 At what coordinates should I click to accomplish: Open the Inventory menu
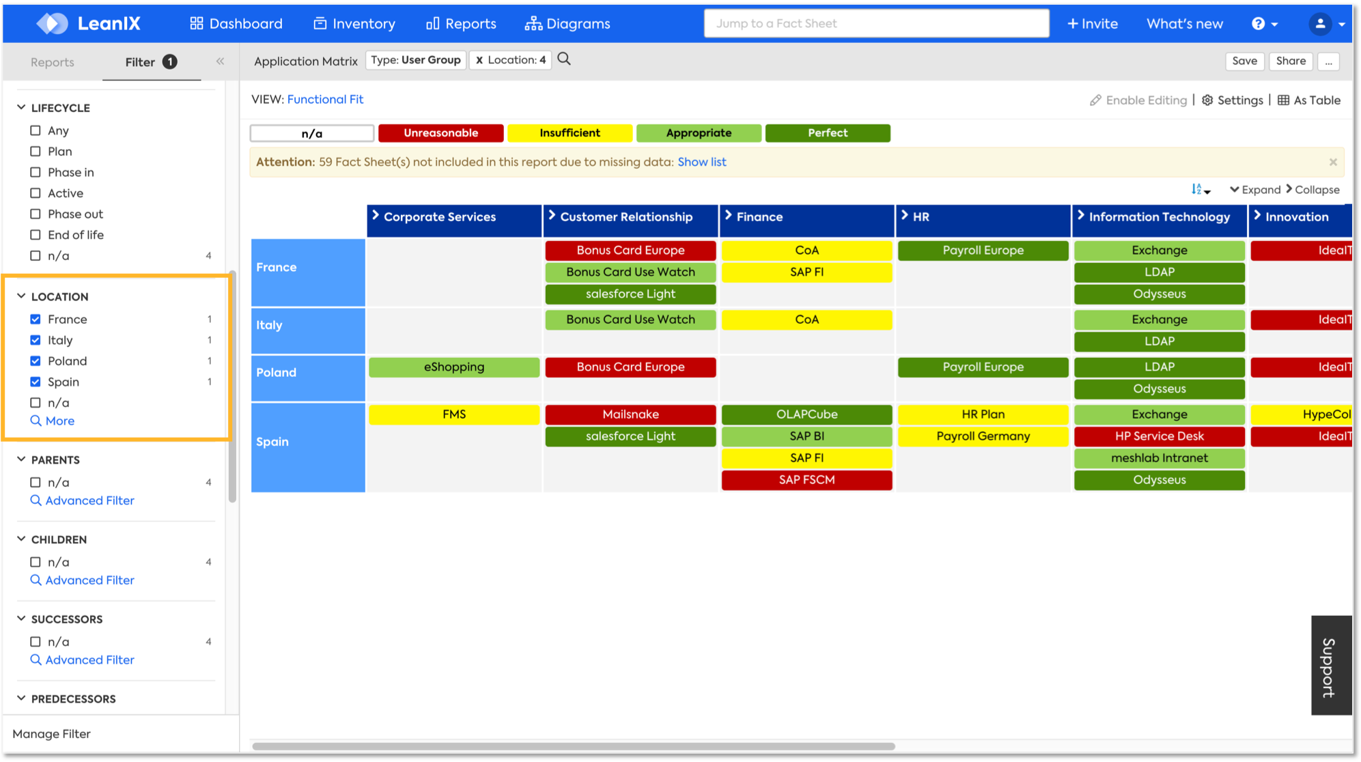(x=354, y=24)
